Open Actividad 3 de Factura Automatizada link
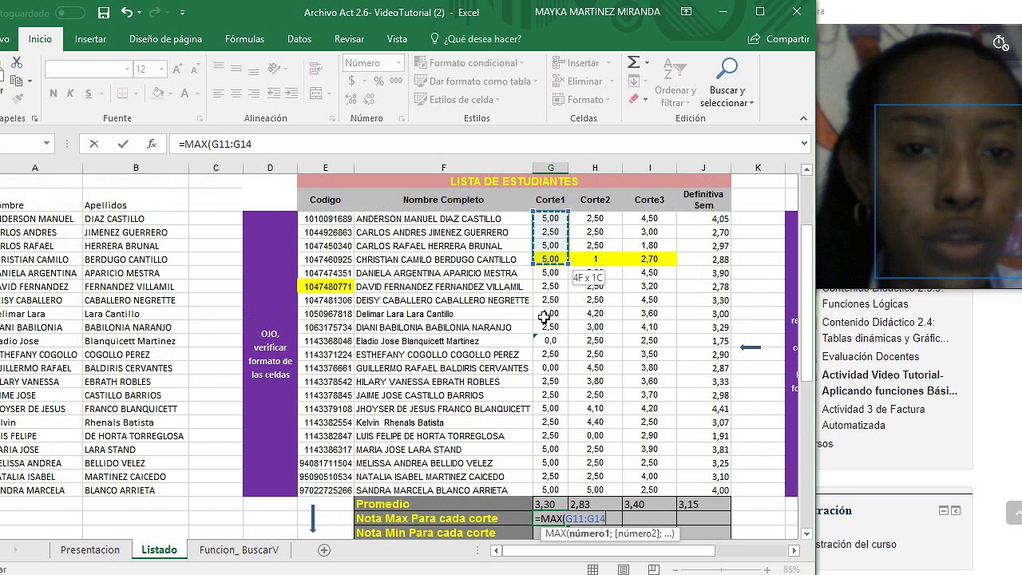Screen dimensions: 1022x575 click(x=873, y=417)
